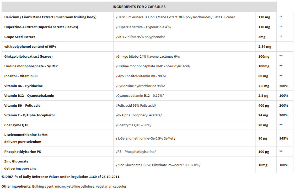This screenshot has width=295, height=190.
Task: Select the 'Other ingredients' bulking agent line
Action: 64,187
